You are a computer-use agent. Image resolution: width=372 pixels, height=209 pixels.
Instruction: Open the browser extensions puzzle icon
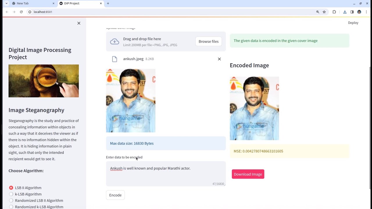tap(334, 12)
